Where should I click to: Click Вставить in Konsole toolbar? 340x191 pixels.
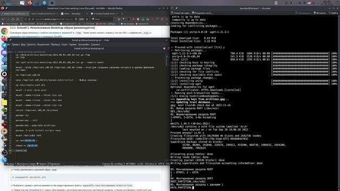(x=320, y=13)
